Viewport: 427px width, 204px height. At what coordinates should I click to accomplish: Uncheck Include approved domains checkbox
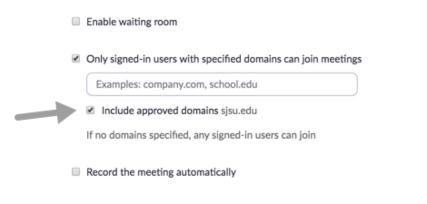click(x=91, y=110)
